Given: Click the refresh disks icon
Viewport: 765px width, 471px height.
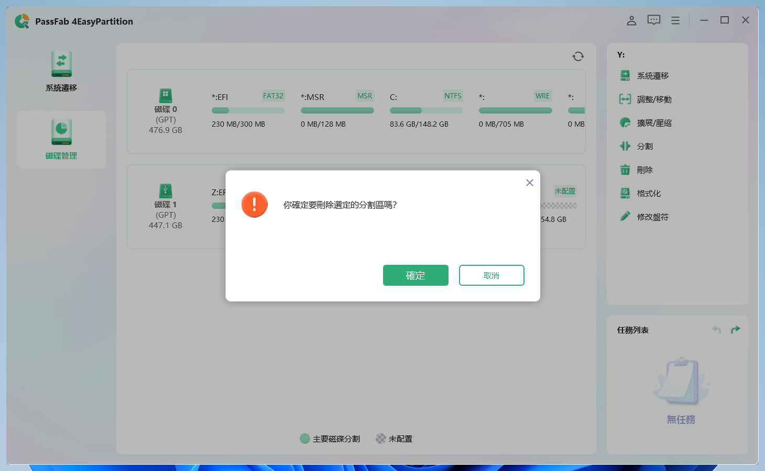Looking at the screenshot, I should (577, 57).
